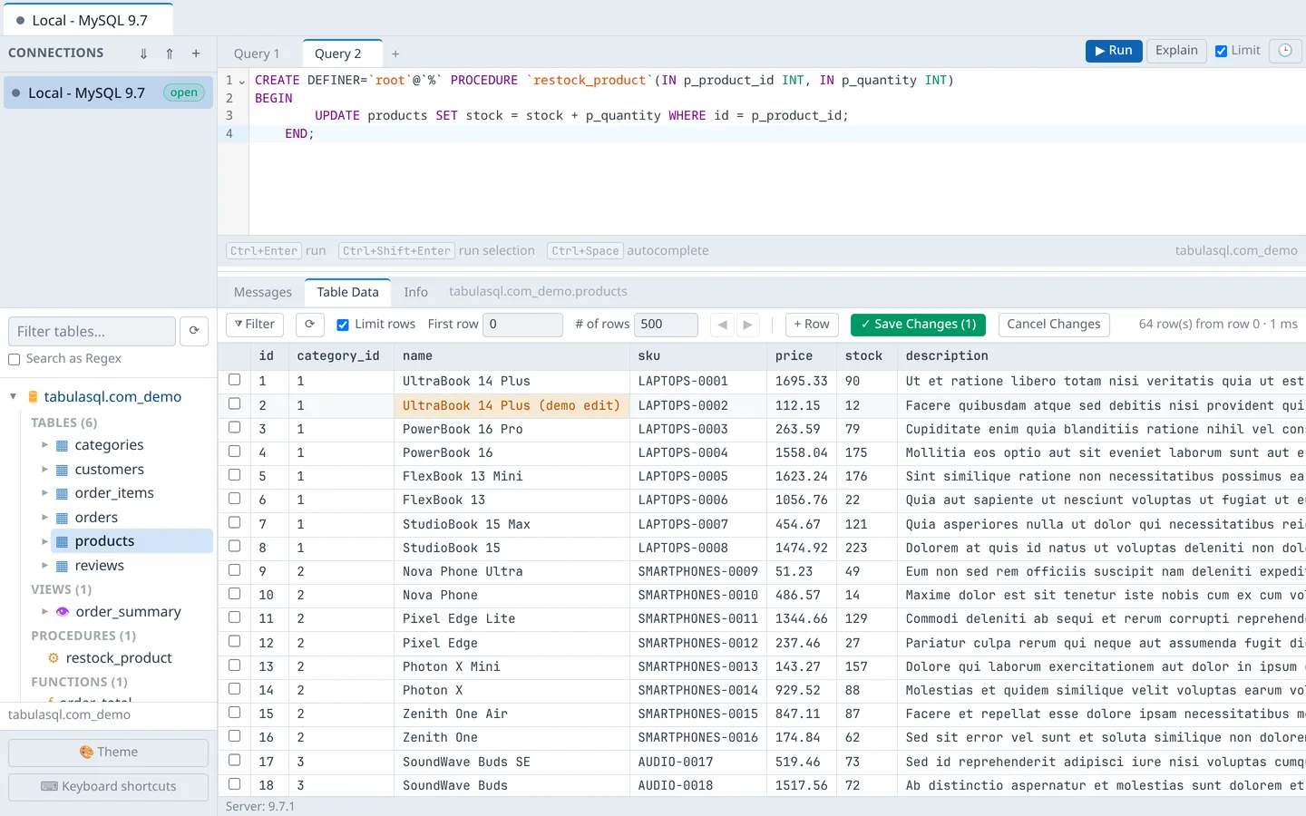The width and height of the screenshot is (1306, 816).
Task: Expand the order_summary view node
Action: 44,611
